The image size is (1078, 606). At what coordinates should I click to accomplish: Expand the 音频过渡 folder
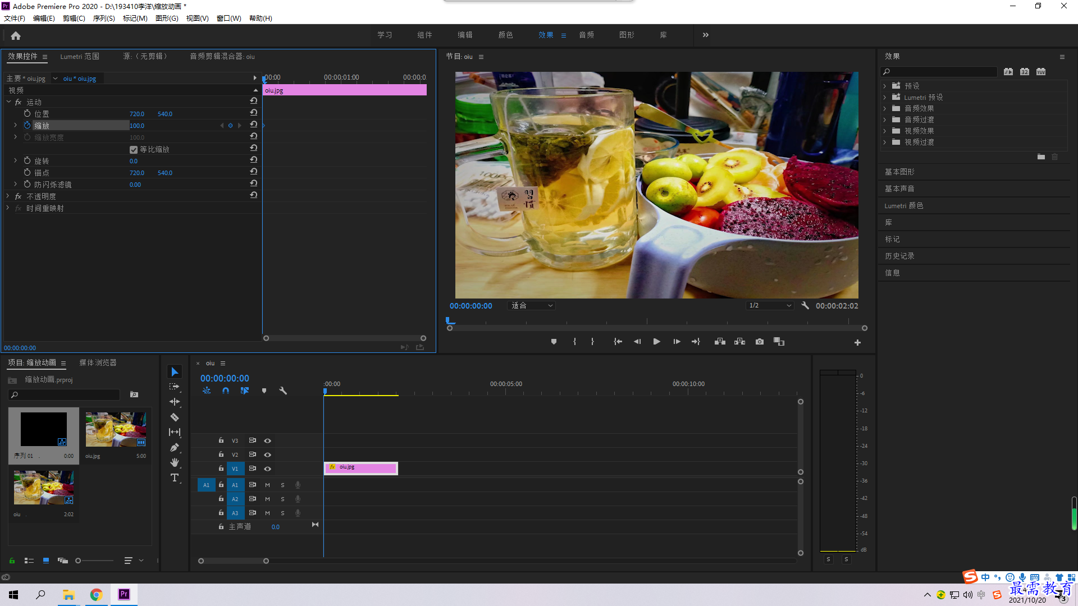point(885,120)
